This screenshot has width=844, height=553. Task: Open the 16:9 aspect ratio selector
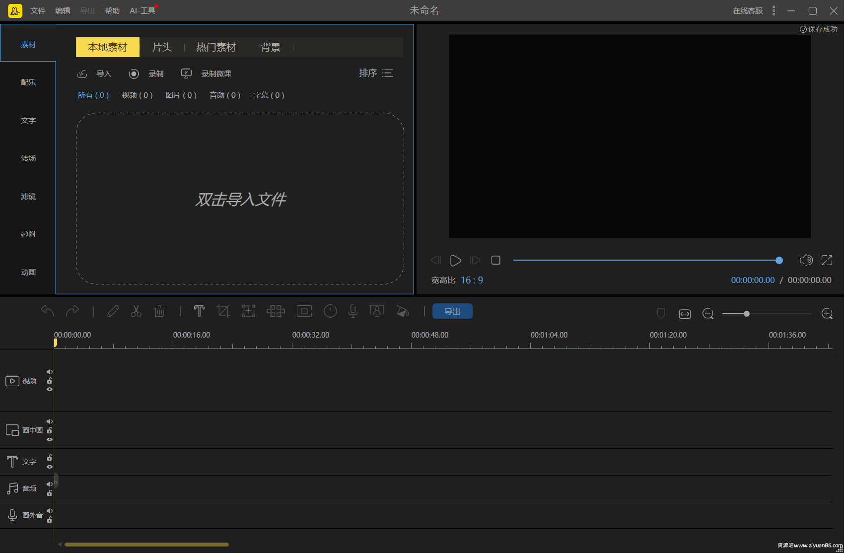pyautogui.click(x=472, y=279)
